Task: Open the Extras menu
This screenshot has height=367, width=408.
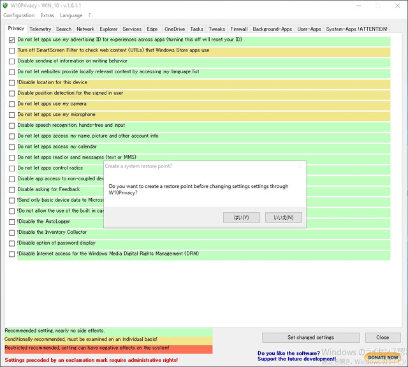Action: [x=47, y=15]
